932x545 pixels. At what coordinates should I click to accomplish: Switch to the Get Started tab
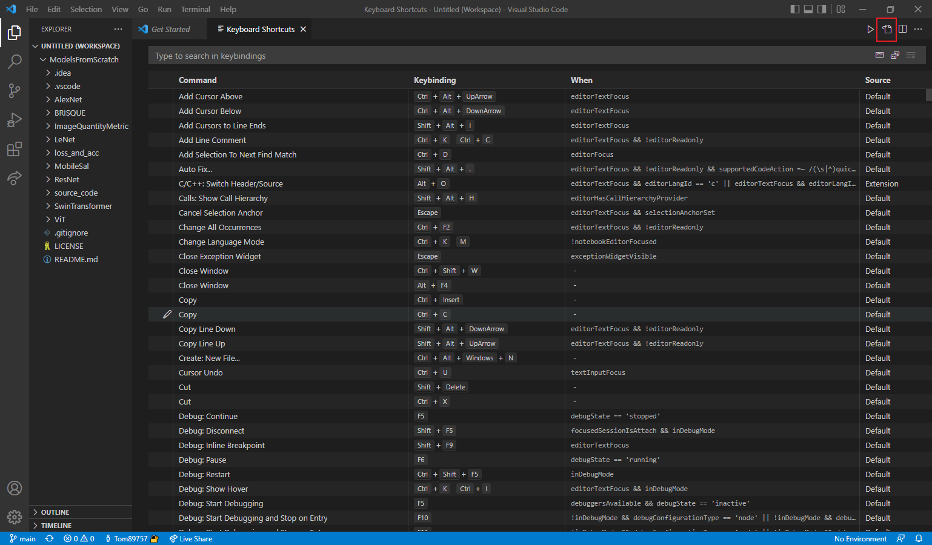(x=169, y=29)
